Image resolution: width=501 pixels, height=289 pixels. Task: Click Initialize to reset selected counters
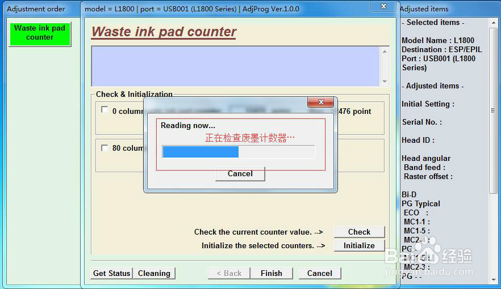[359, 245]
